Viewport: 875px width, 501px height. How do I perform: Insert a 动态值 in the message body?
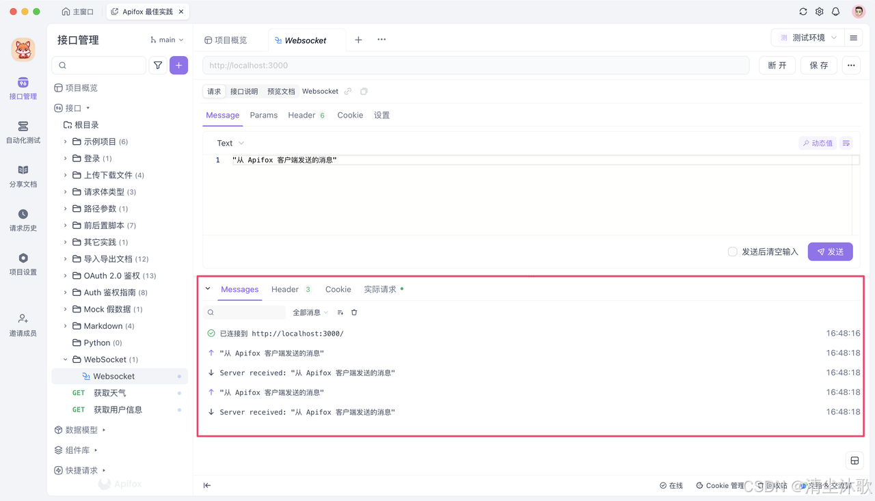tap(819, 142)
